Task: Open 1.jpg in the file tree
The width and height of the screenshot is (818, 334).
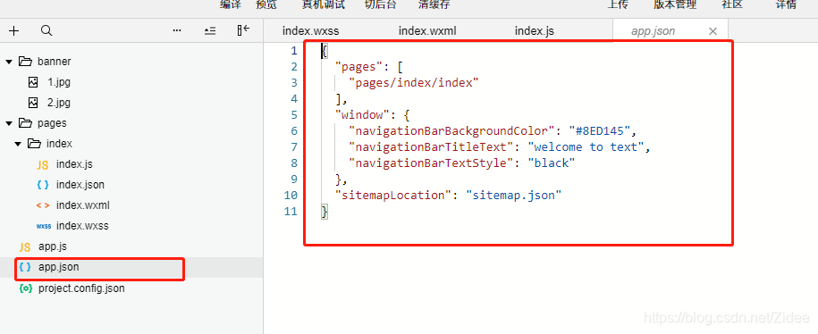Action: (x=59, y=82)
